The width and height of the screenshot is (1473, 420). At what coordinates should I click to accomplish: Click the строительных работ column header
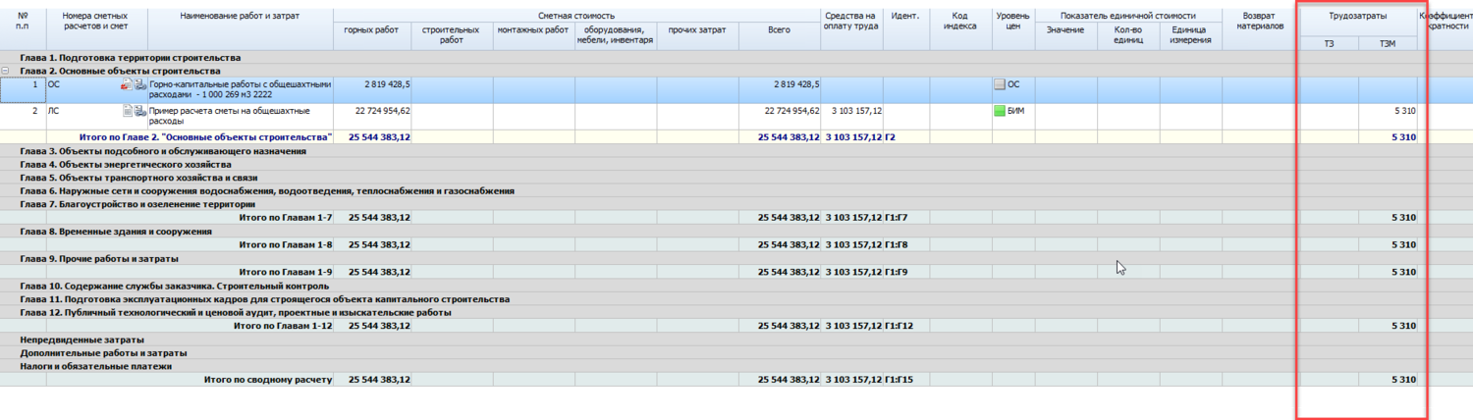(451, 34)
